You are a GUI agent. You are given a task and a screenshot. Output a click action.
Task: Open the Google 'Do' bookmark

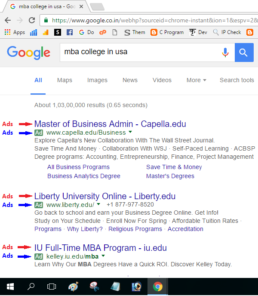[x=86, y=32]
